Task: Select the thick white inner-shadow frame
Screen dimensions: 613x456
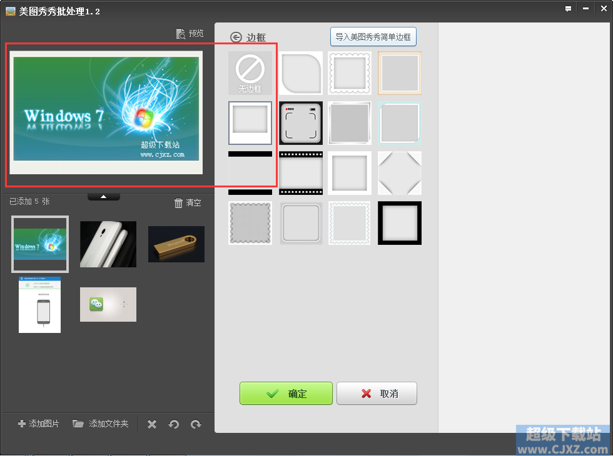Action: pos(350,173)
